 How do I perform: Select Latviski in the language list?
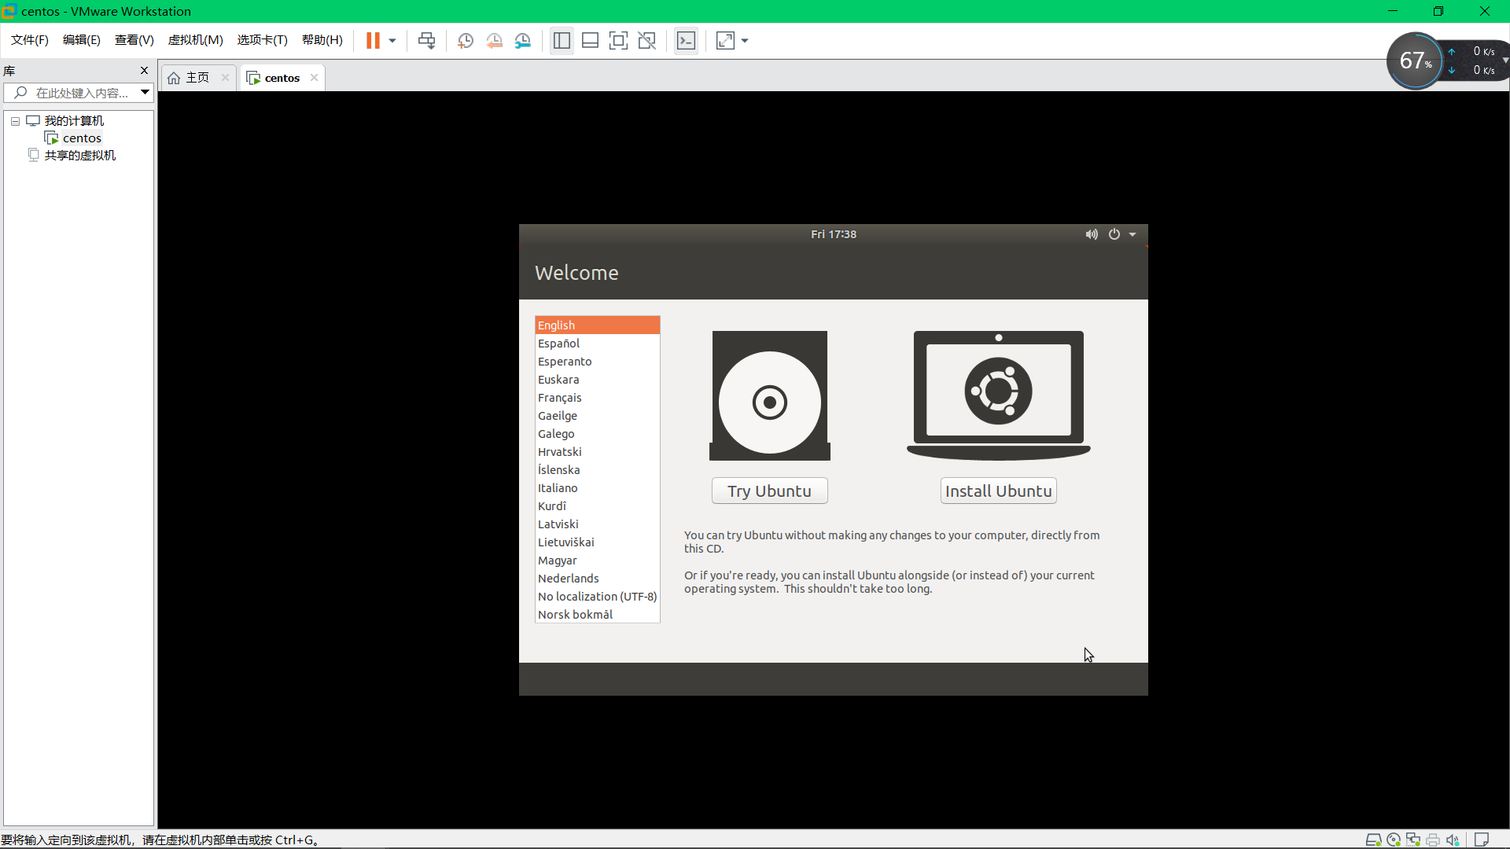[597, 524]
